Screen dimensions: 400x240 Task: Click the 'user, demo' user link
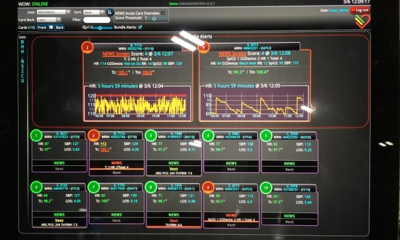339,10
